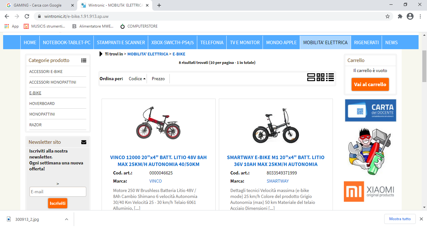Switch to detailed list view layout
Viewport: 427px width, 228px height.
[330, 77]
